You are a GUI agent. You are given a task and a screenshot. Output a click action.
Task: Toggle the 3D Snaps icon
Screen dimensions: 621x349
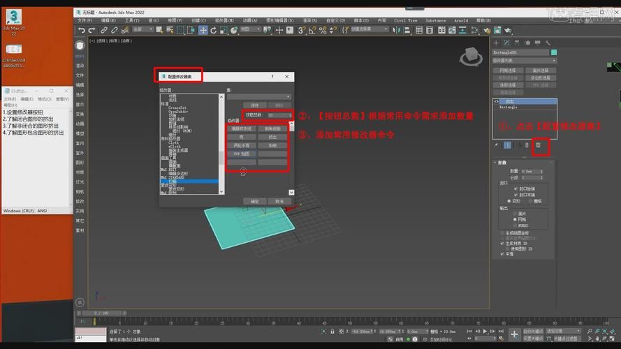pos(301,30)
